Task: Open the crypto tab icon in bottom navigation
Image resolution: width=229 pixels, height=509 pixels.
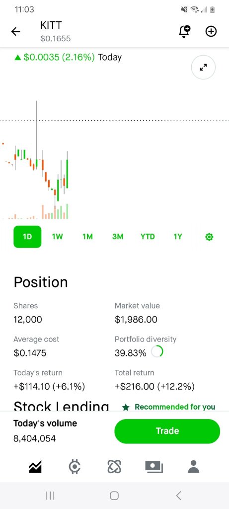Action: 75,467
